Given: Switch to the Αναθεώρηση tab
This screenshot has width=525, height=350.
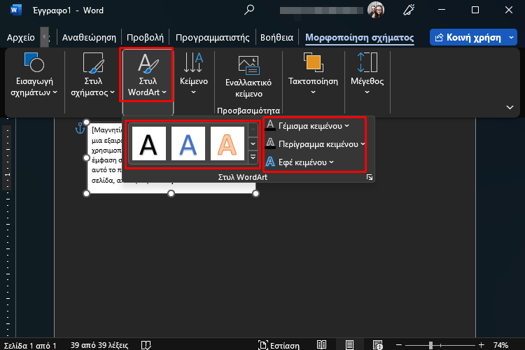Looking at the screenshot, I should pos(89,38).
